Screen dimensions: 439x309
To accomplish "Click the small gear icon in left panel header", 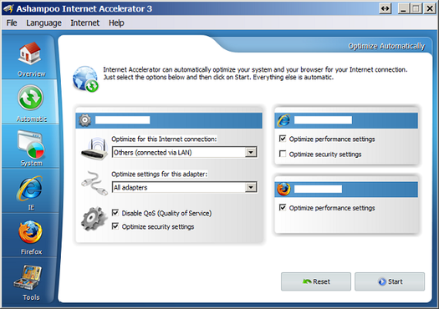I will click(84, 120).
